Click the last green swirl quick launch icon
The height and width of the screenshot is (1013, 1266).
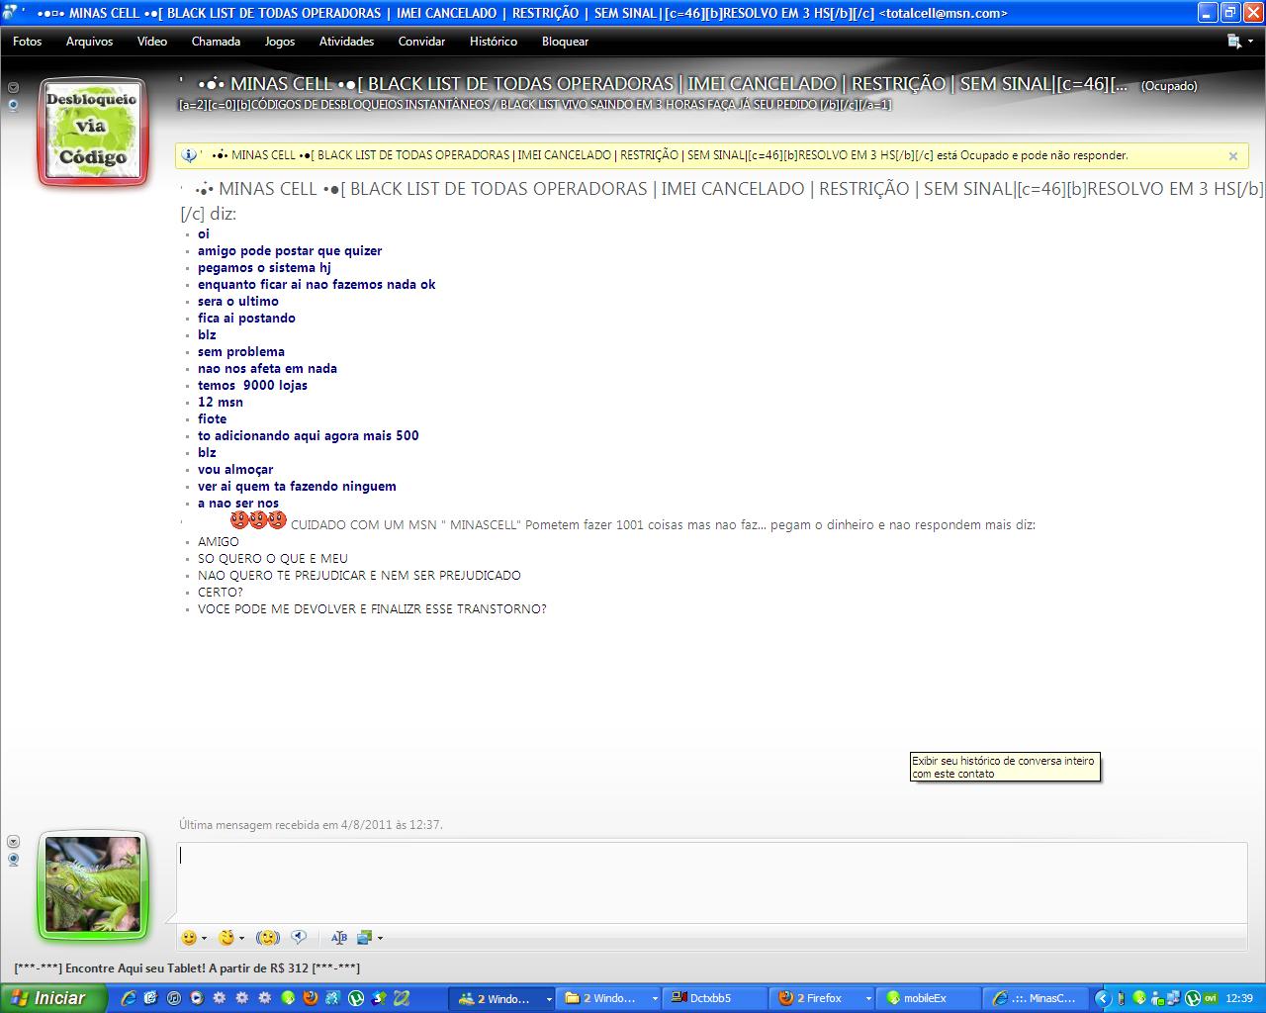point(402,998)
